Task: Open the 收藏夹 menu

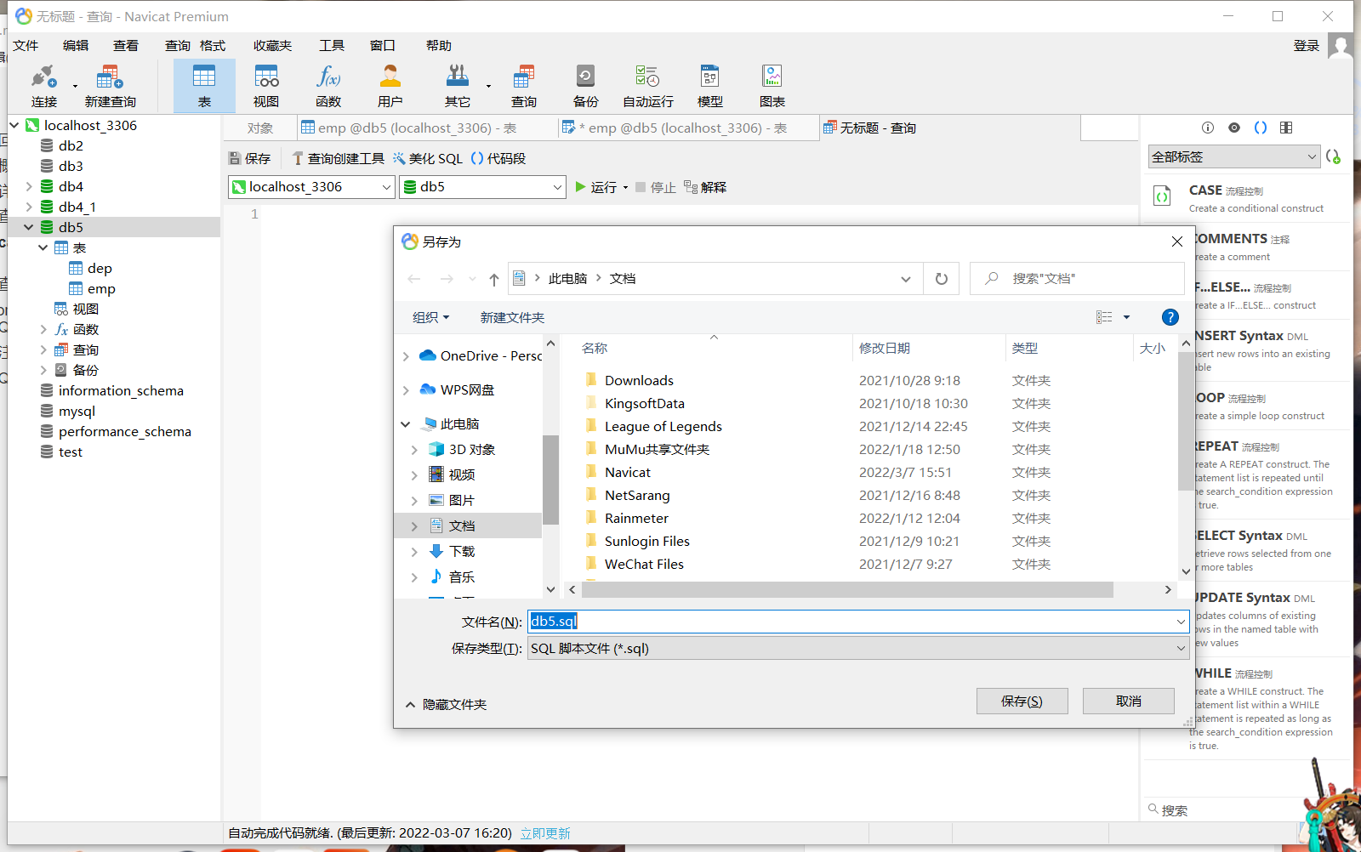Action: tap(272, 46)
